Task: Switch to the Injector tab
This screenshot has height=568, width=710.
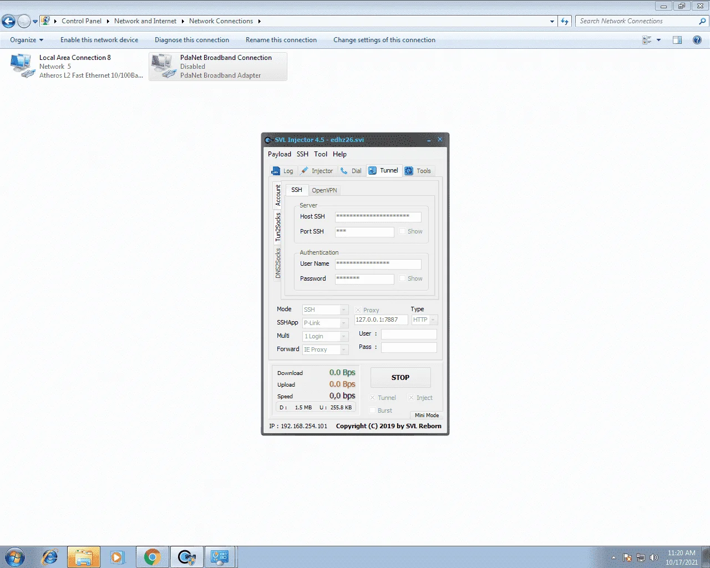Action: tap(317, 171)
